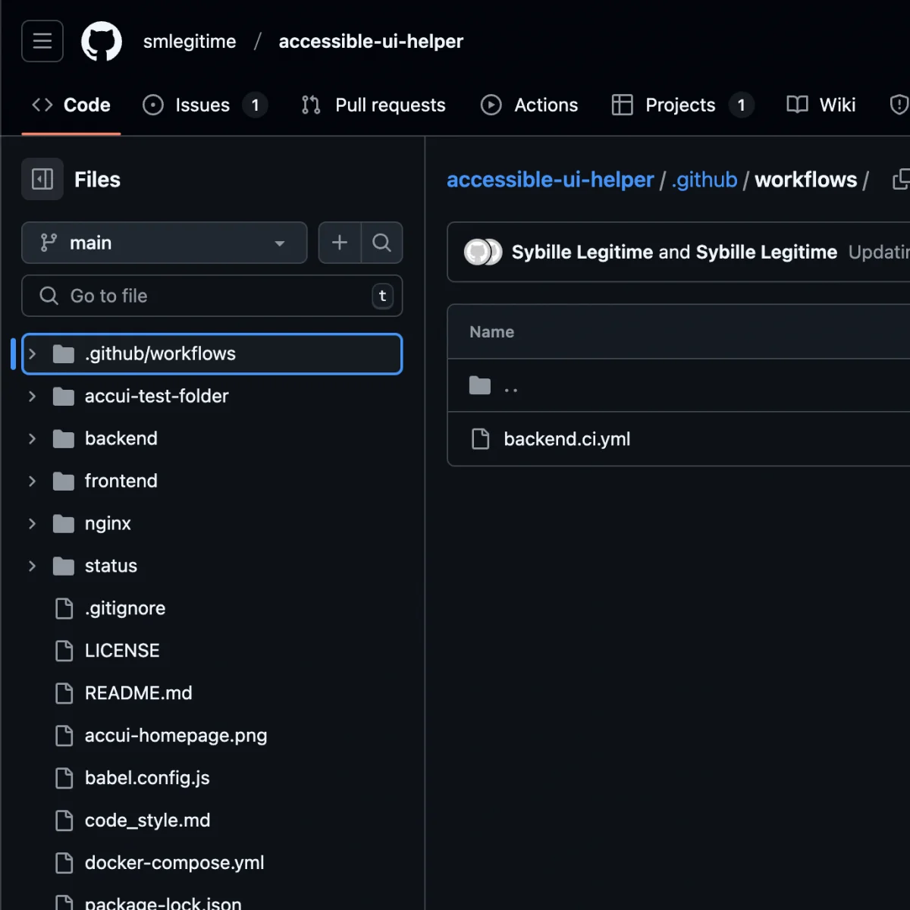Click the docker-compose.yml file icon

(x=64, y=863)
